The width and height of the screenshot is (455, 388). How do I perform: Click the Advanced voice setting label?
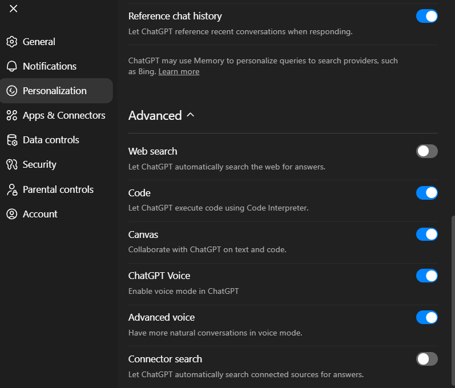(x=162, y=318)
